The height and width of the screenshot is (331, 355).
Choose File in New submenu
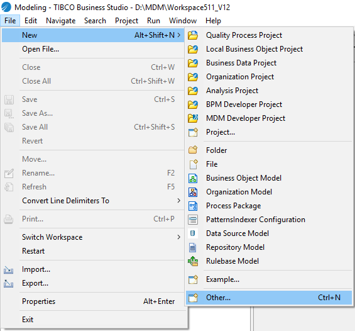pyautogui.click(x=269, y=164)
